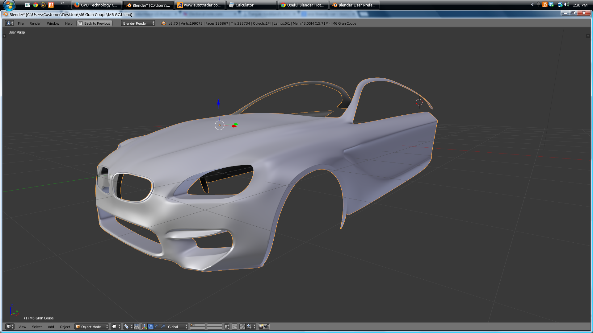This screenshot has width=593, height=333.
Task: Open the viewport shading dropdown
Action: [116, 327]
